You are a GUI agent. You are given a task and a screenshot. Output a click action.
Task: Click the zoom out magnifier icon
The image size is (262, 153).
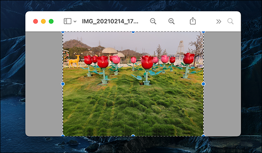[x=153, y=21]
